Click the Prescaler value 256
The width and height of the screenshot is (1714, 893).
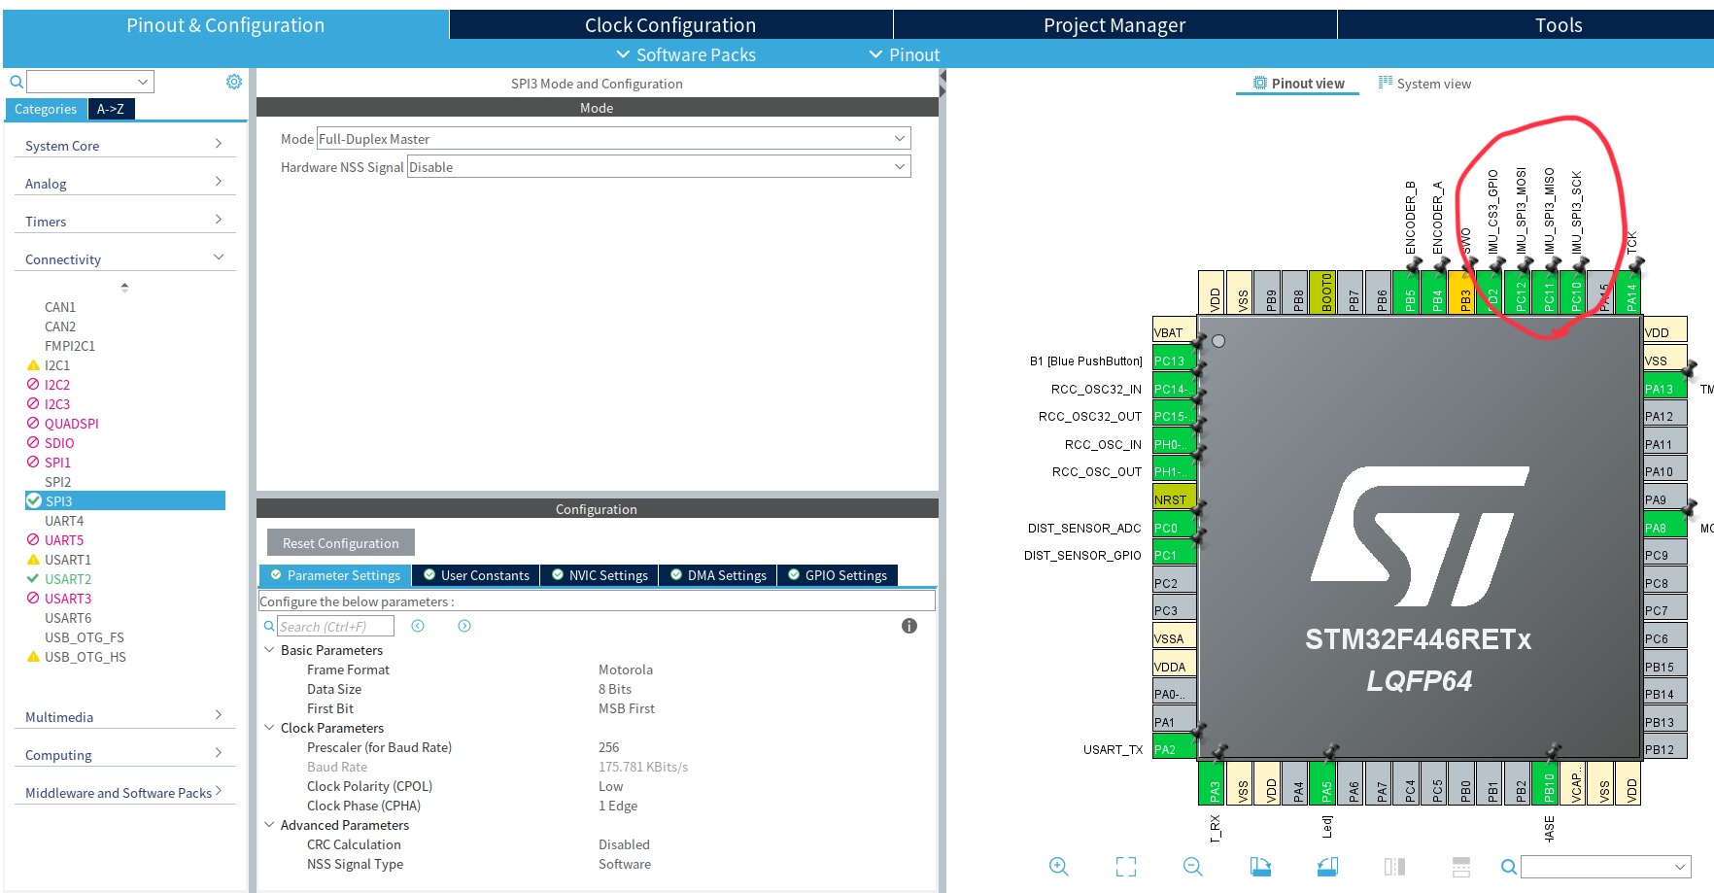point(609,747)
